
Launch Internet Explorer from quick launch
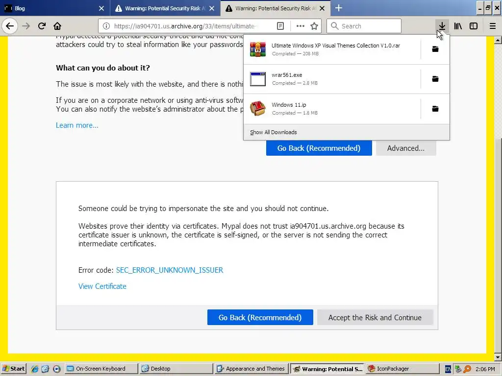35,369
